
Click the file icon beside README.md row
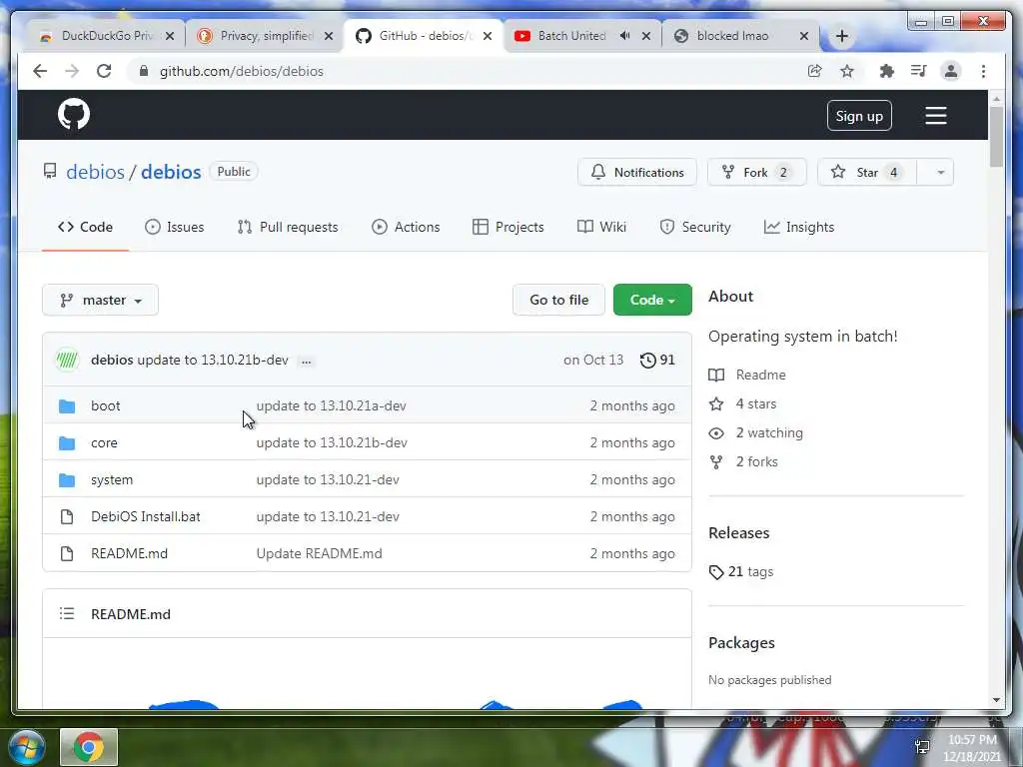pyautogui.click(x=67, y=553)
